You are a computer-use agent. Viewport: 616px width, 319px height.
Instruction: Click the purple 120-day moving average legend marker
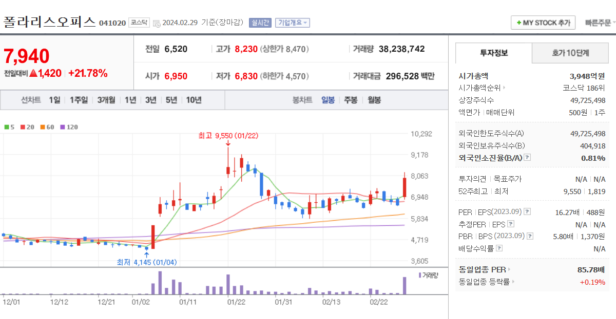click(x=63, y=127)
